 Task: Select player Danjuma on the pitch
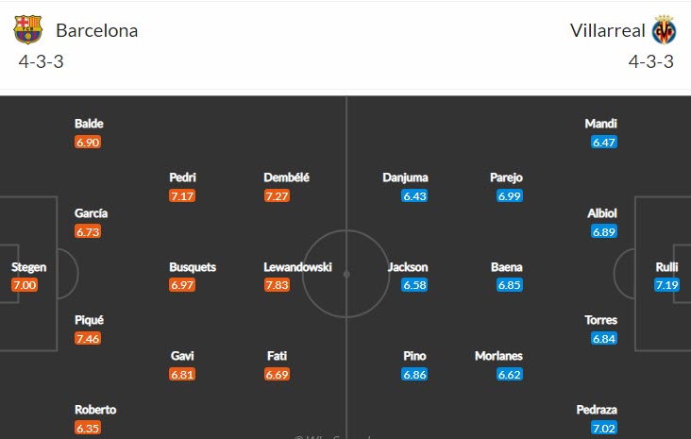pos(406,177)
